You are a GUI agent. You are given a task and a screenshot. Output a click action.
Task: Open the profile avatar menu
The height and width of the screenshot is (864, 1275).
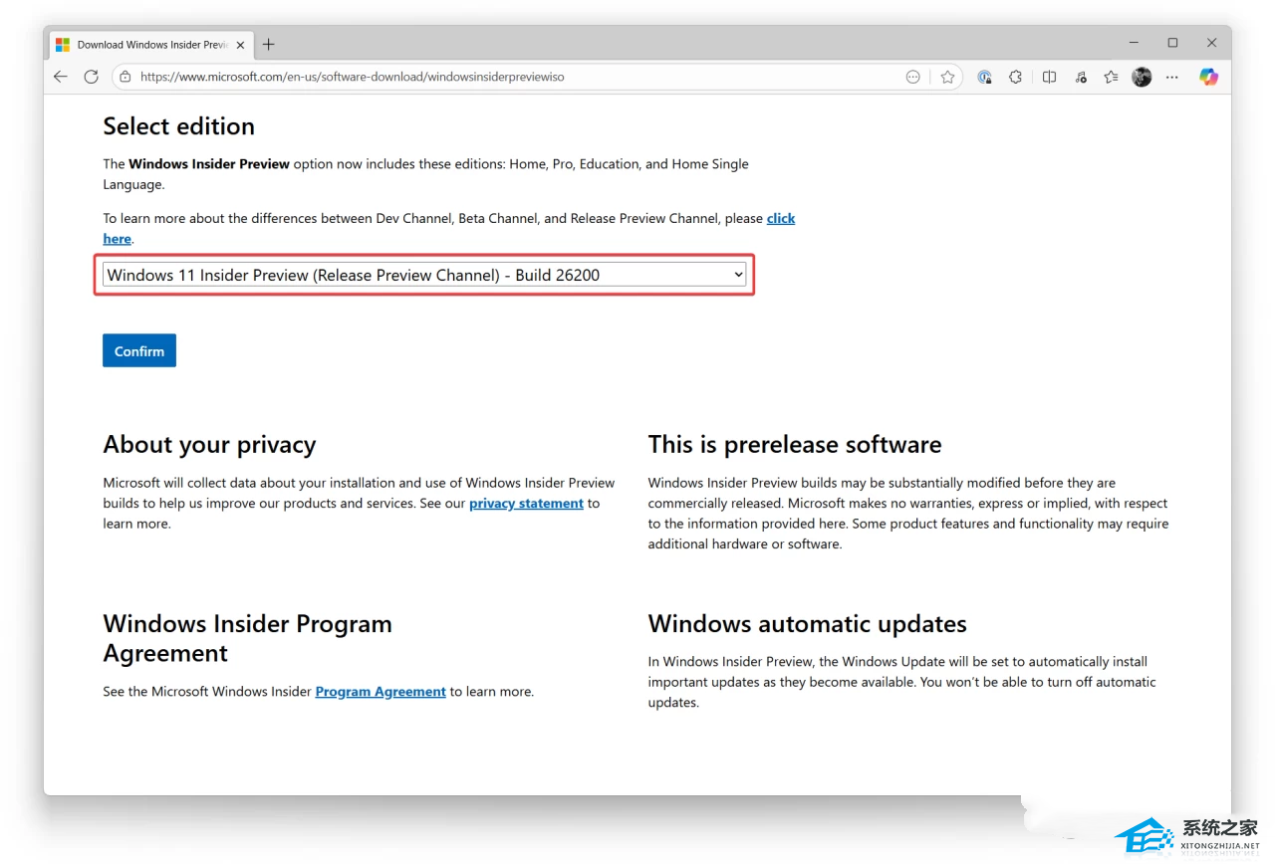pyautogui.click(x=1142, y=77)
